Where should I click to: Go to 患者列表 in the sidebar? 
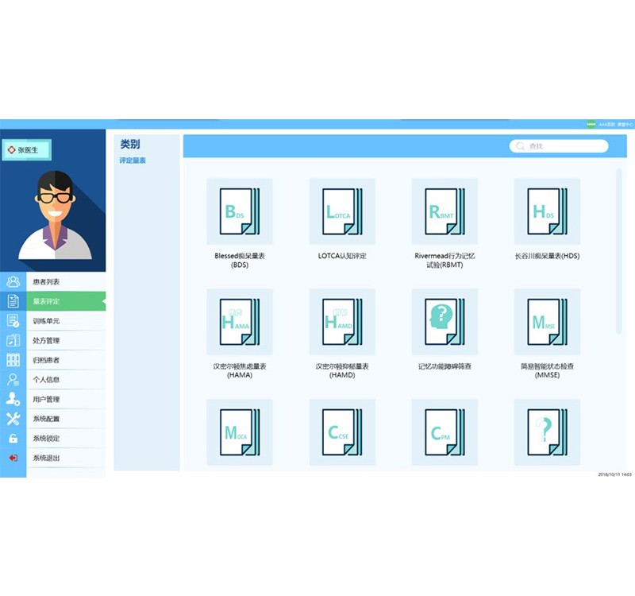click(x=46, y=282)
